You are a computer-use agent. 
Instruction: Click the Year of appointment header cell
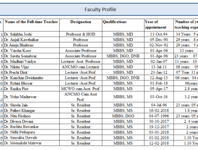coord(159,25)
